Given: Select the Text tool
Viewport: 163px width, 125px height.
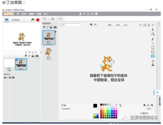Looking at the screenshot, I should (153, 56).
